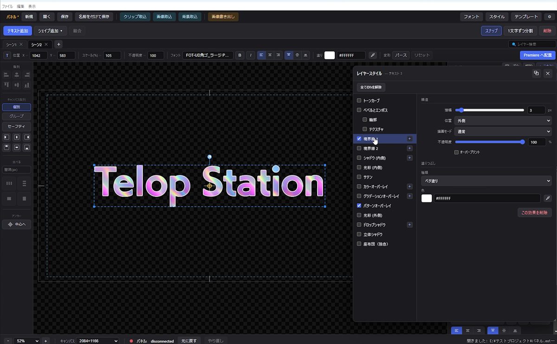Enable 立体シャドウ effect checkbox
The height and width of the screenshot is (344, 557).
pos(359,234)
